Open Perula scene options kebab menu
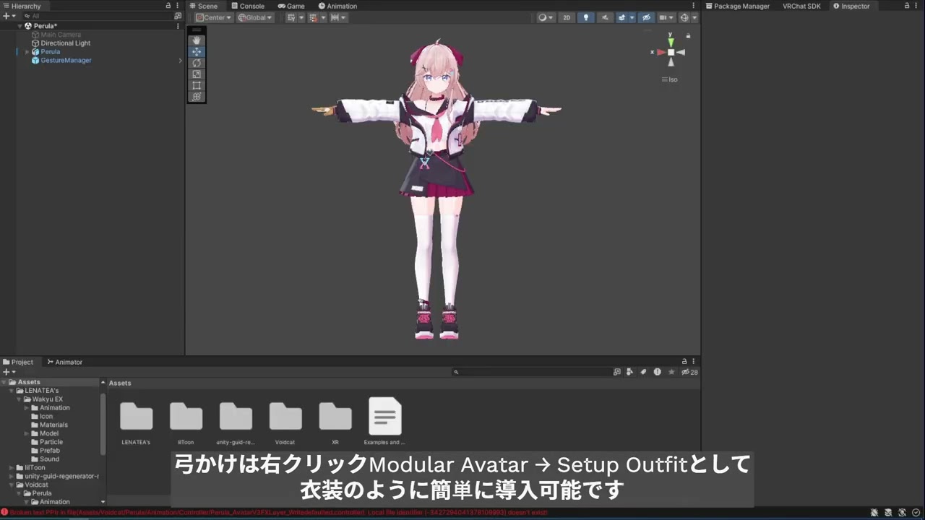925x520 pixels. pos(178,26)
